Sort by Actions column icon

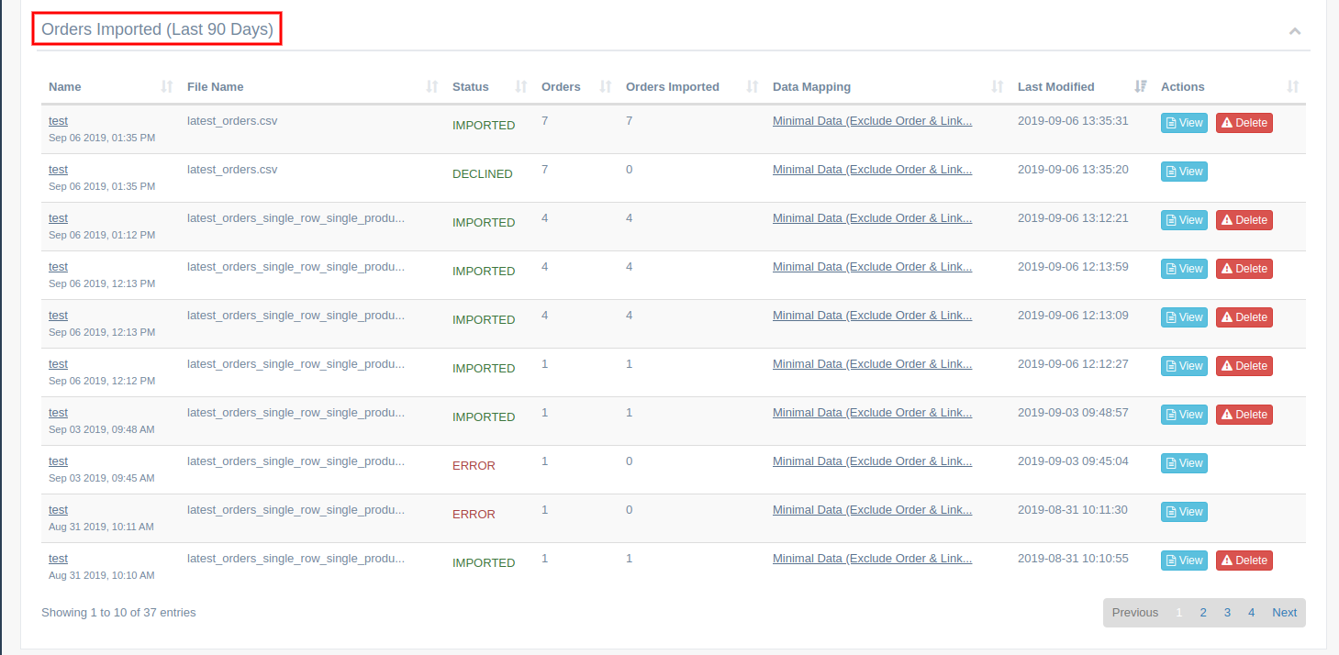1292,87
